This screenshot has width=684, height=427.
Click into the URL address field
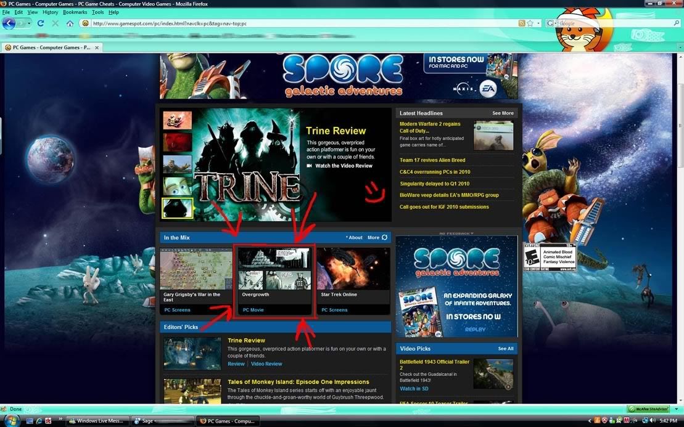click(x=303, y=23)
